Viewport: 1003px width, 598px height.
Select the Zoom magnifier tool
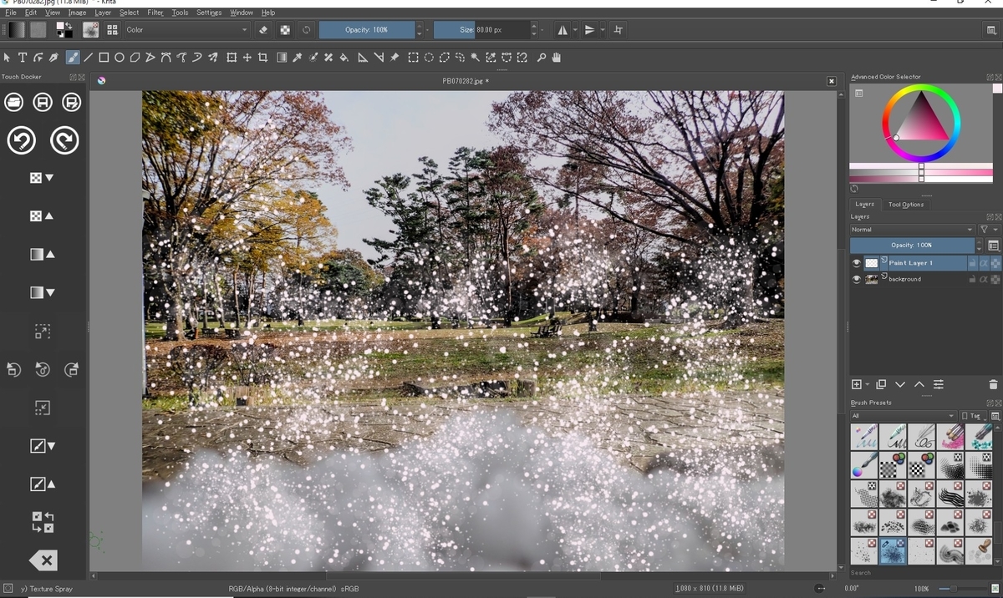coord(541,58)
